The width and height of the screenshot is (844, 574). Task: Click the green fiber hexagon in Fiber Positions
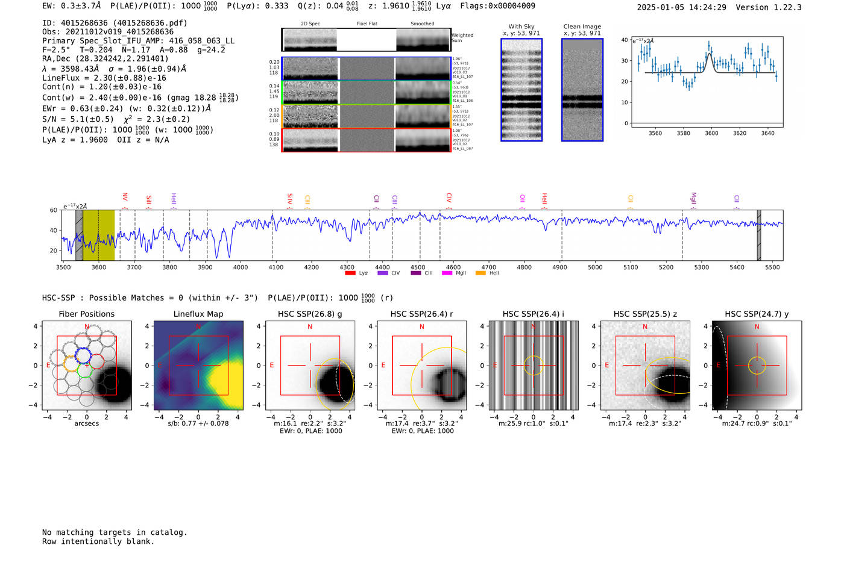[x=84, y=369]
